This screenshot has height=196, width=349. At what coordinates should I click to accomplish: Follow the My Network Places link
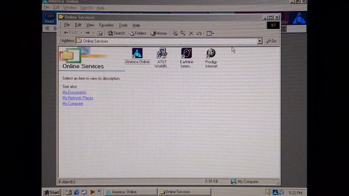pyautogui.click(x=77, y=98)
